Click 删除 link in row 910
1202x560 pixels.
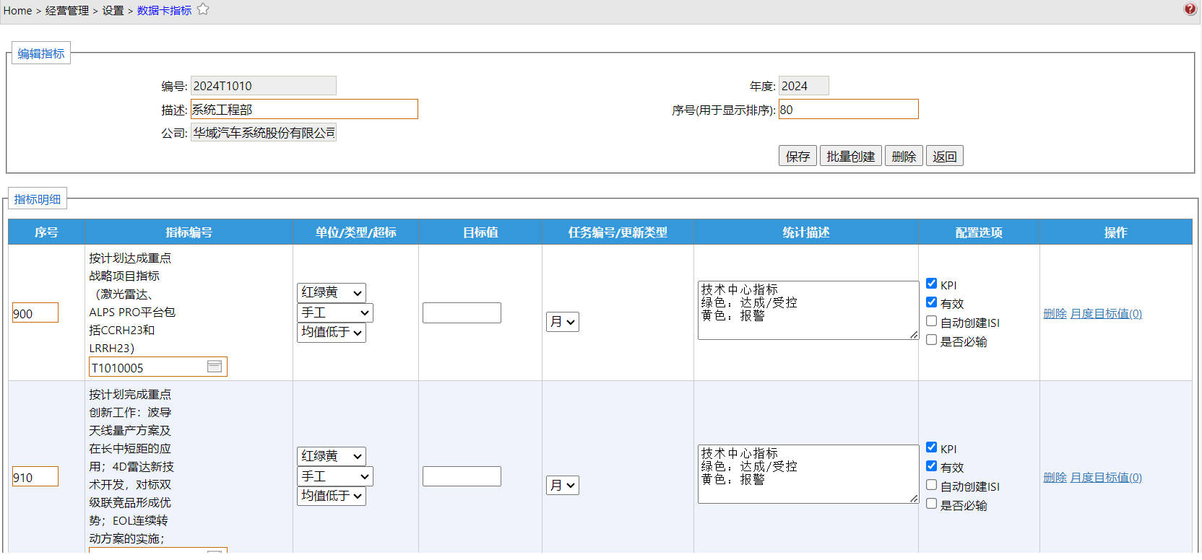[1055, 477]
